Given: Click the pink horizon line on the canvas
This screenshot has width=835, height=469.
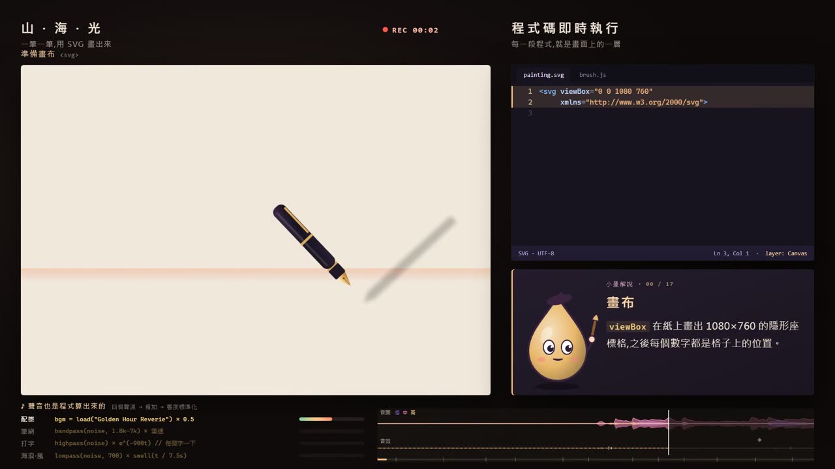Looking at the screenshot, I should (x=256, y=273).
